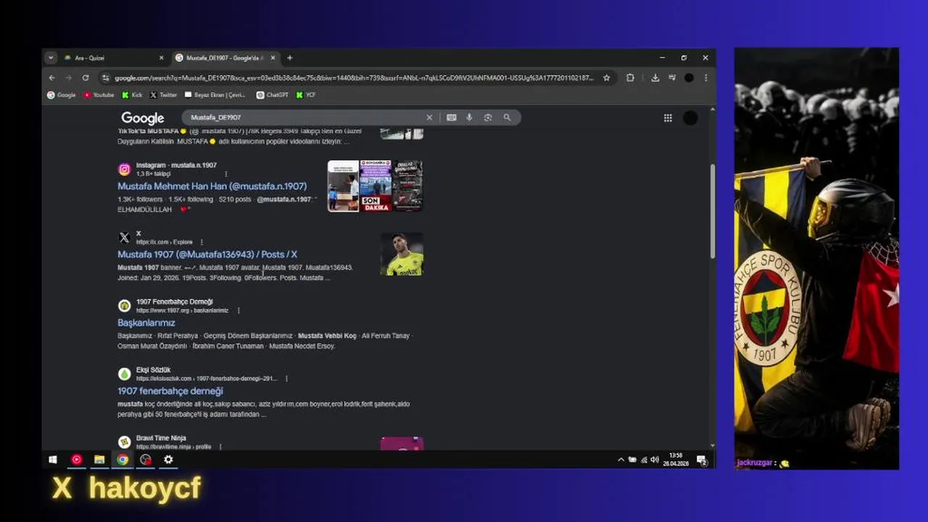
Task: Open the Windows Start menu
Action: click(x=53, y=460)
